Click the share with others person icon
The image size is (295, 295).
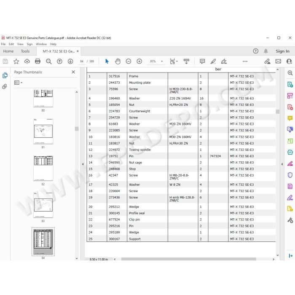tap(289, 62)
